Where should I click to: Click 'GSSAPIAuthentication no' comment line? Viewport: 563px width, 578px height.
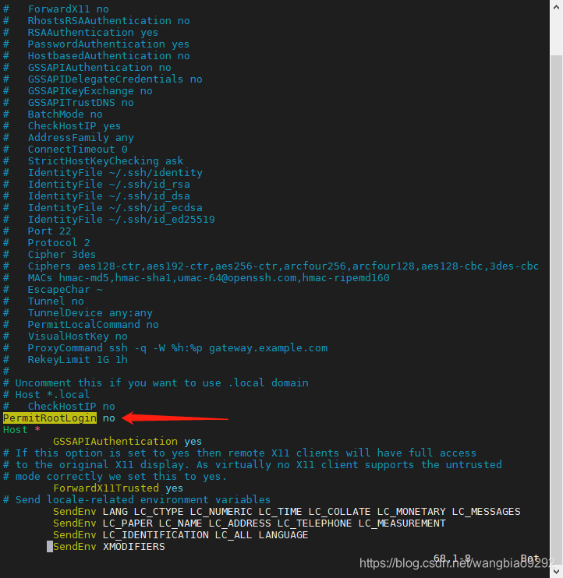point(87,68)
